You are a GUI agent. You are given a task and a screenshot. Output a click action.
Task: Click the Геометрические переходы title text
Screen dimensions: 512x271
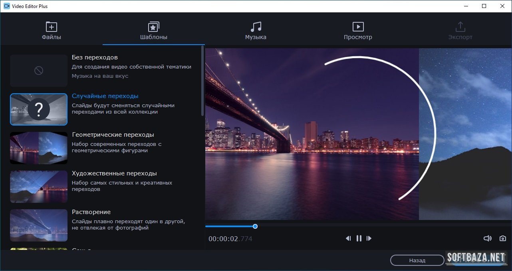tap(113, 135)
